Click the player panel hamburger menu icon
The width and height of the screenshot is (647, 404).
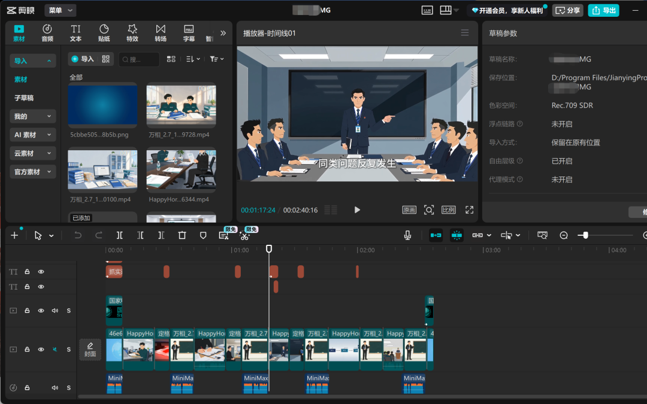tap(465, 32)
